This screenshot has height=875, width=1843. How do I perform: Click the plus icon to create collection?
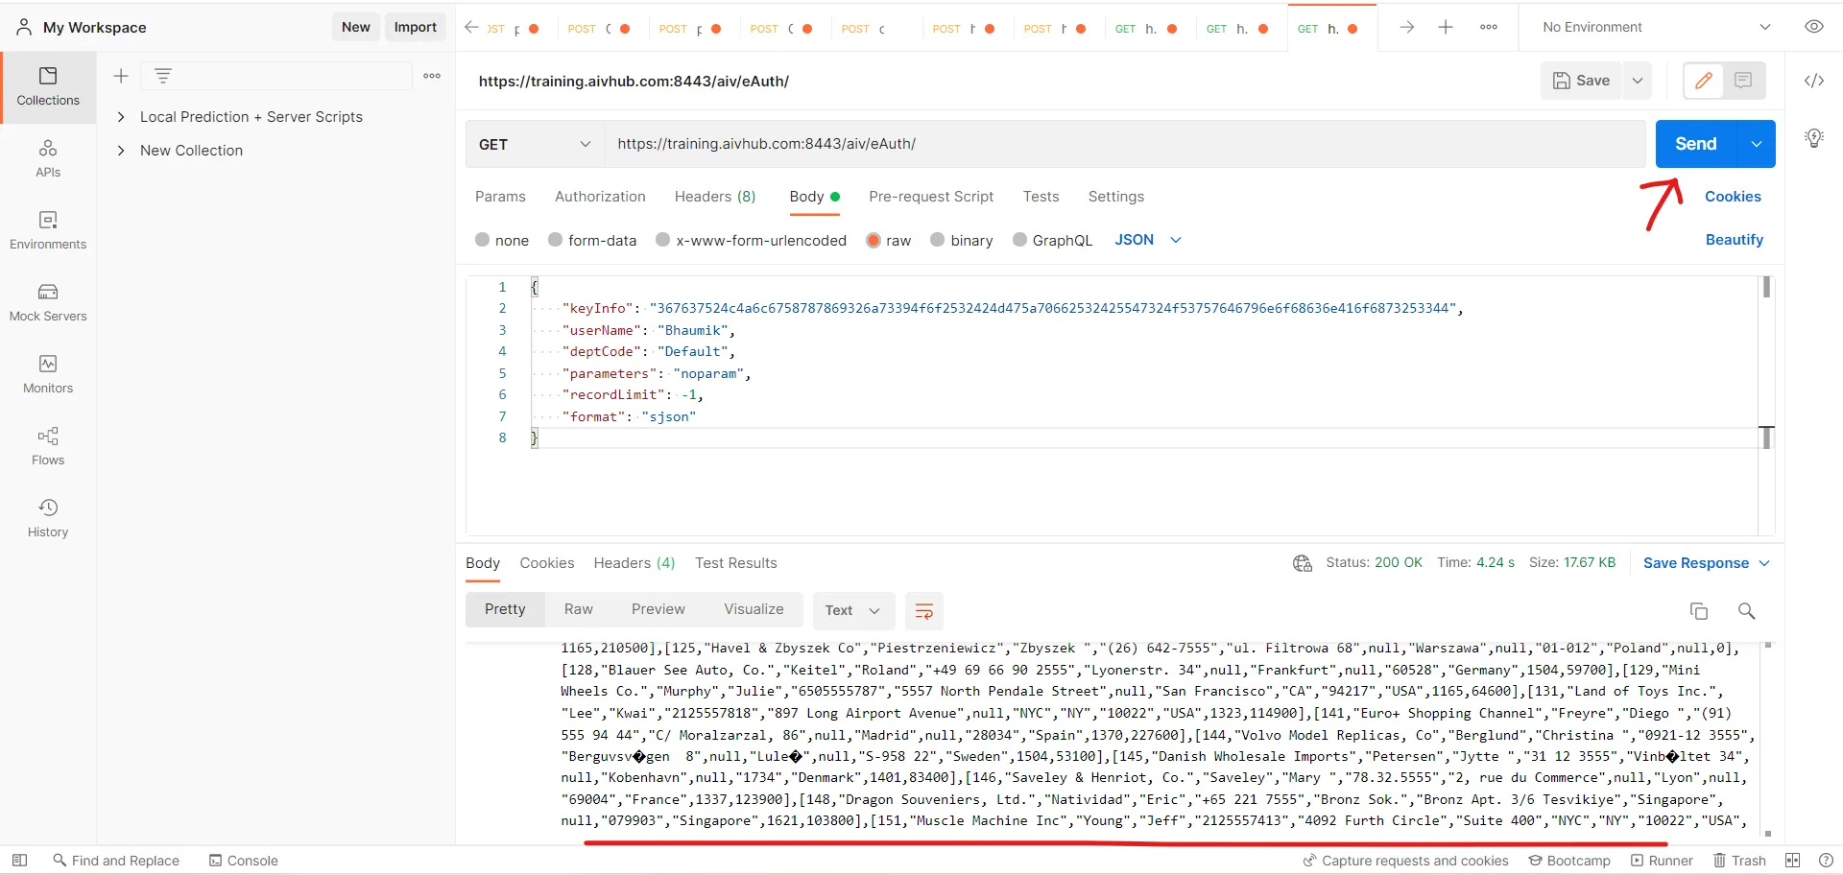pos(121,76)
